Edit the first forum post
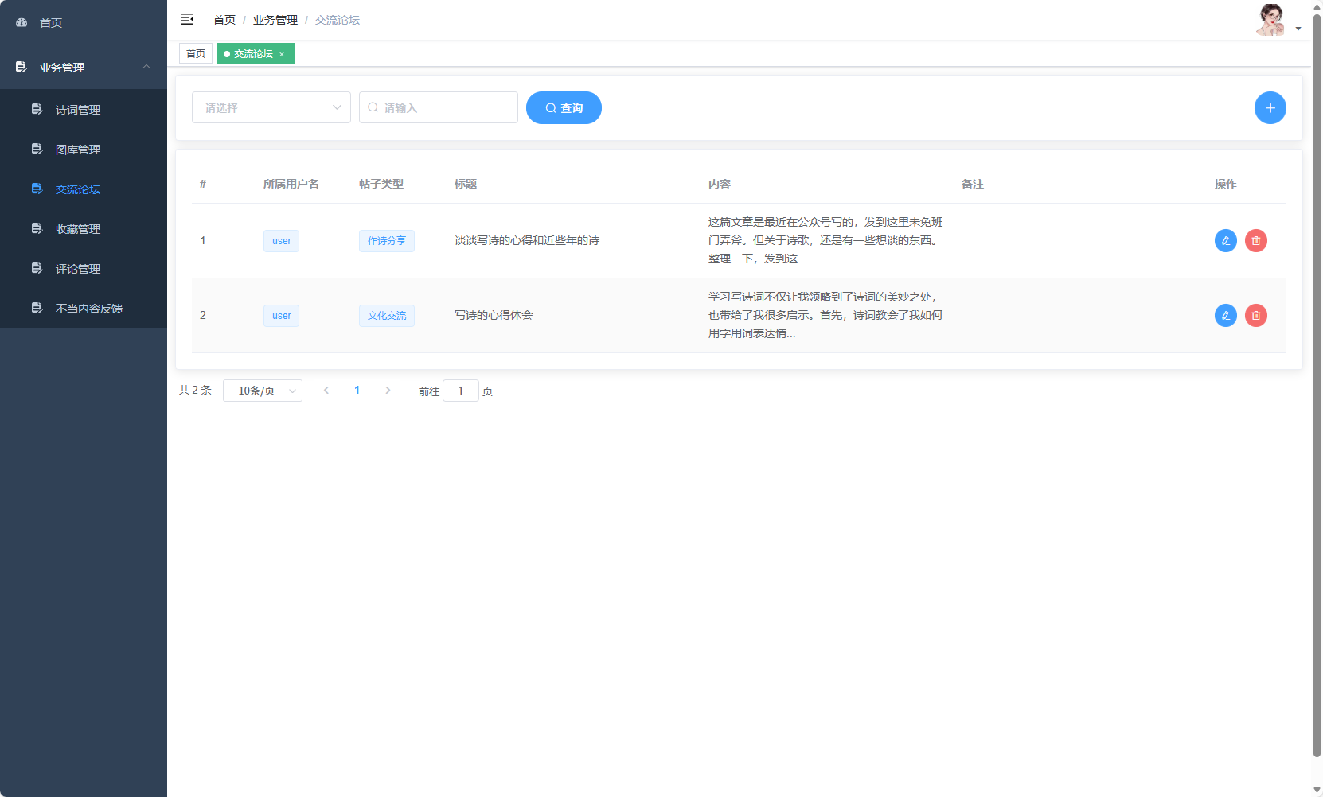 1225,240
